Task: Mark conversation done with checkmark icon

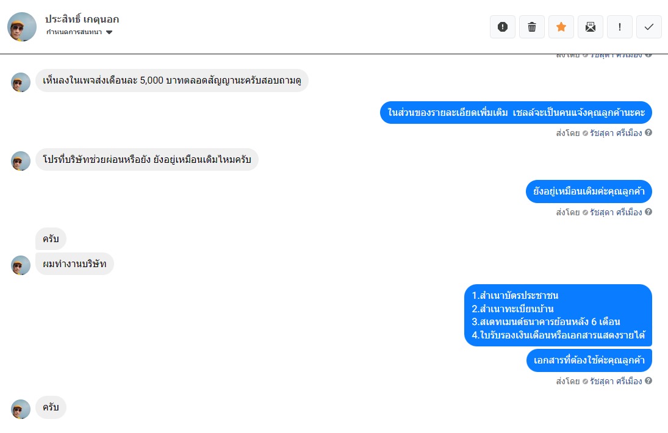Action: (x=649, y=27)
